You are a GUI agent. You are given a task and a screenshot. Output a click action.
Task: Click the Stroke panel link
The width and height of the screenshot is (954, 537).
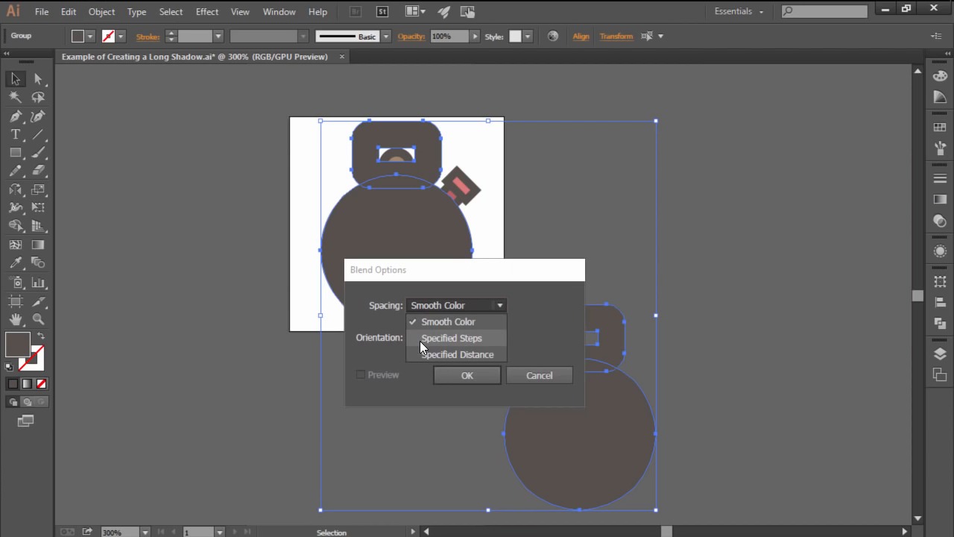(148, 37)
